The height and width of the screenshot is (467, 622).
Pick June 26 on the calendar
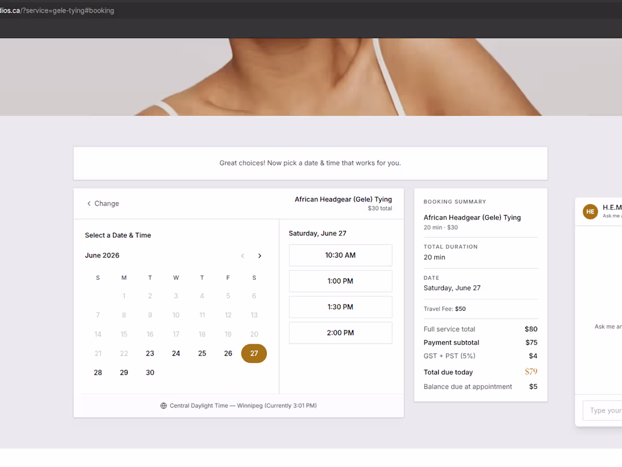[228, 353]
